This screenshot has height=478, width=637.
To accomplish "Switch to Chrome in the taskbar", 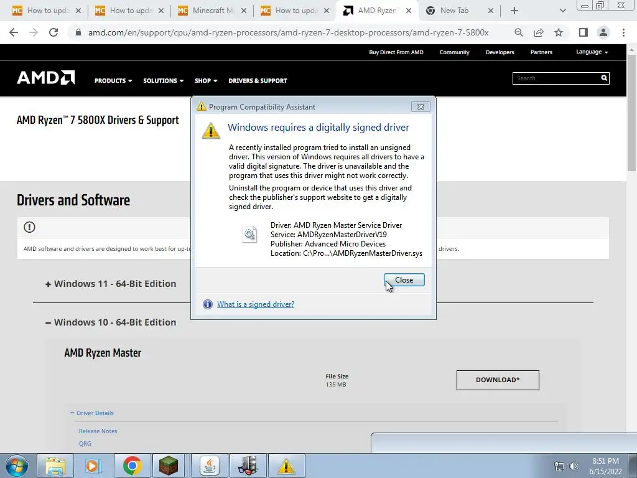I will pyautogui.click(x=132, y=466).
